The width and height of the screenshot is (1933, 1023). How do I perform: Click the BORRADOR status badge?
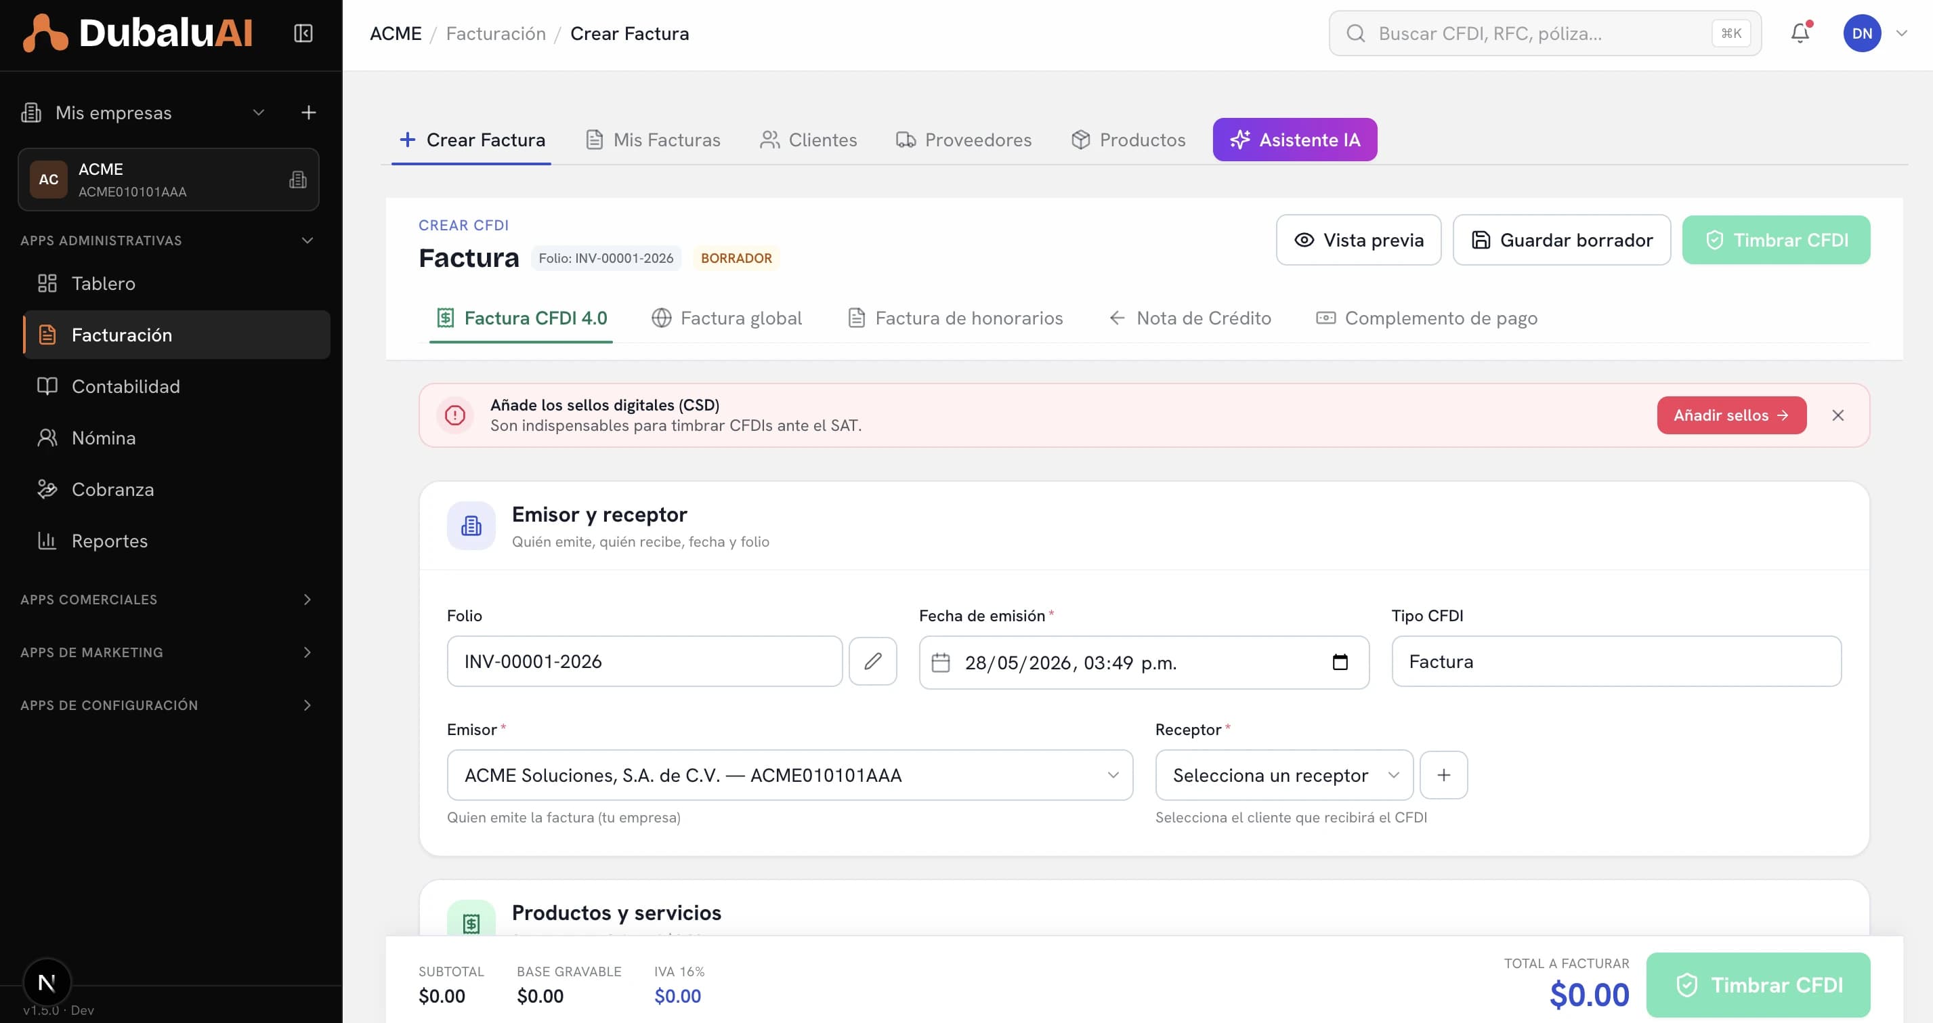[x=736, y=258]
